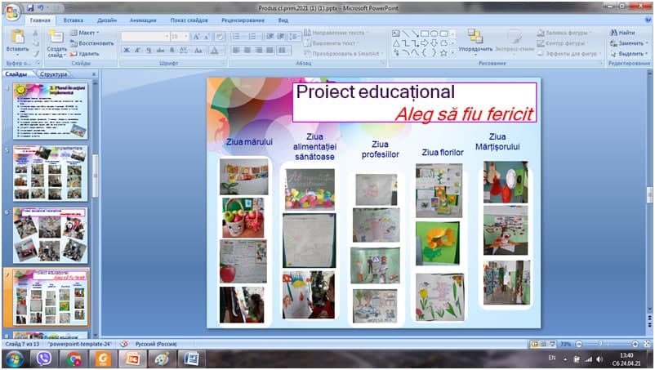Select slide 6 thumbnail in slides panel
The height and width of the screenshot is (370, 655).
coord(51,234)
